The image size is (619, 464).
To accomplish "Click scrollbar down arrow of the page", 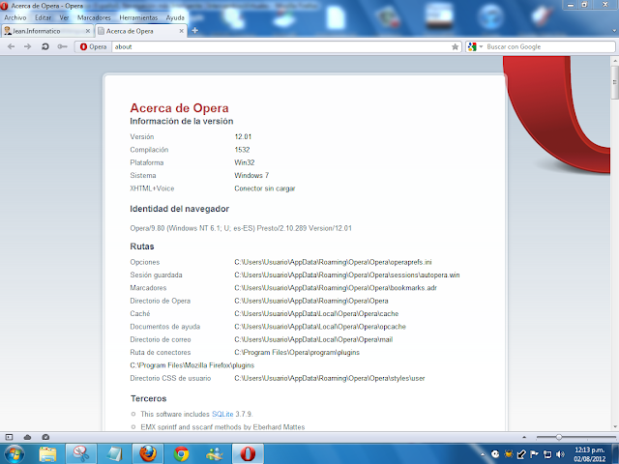I will 615,426.
